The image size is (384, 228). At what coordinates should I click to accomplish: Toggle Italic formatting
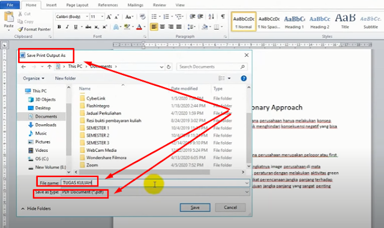pos(67,26)
